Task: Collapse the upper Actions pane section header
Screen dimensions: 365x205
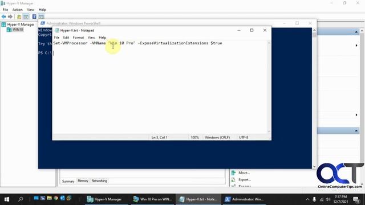Action: tap(356, 32)
